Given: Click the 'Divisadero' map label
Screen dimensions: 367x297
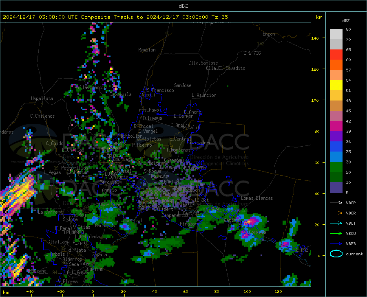Looking at the screenshot, I should 199,143.
